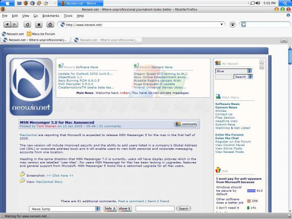The width and height of the screenshot is (292, 219).
Task: Click the hide button below the article
Action: [x=110, y=209]
